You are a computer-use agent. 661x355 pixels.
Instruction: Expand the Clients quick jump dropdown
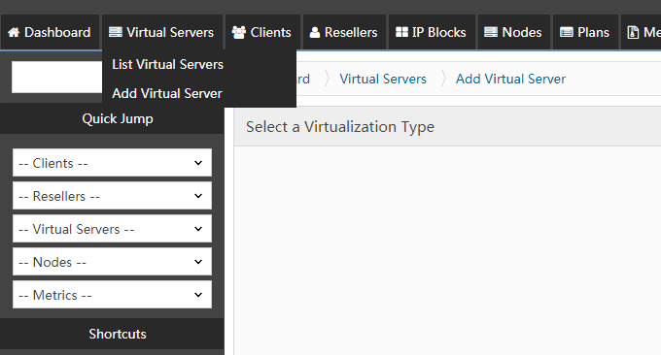(112, 163)
